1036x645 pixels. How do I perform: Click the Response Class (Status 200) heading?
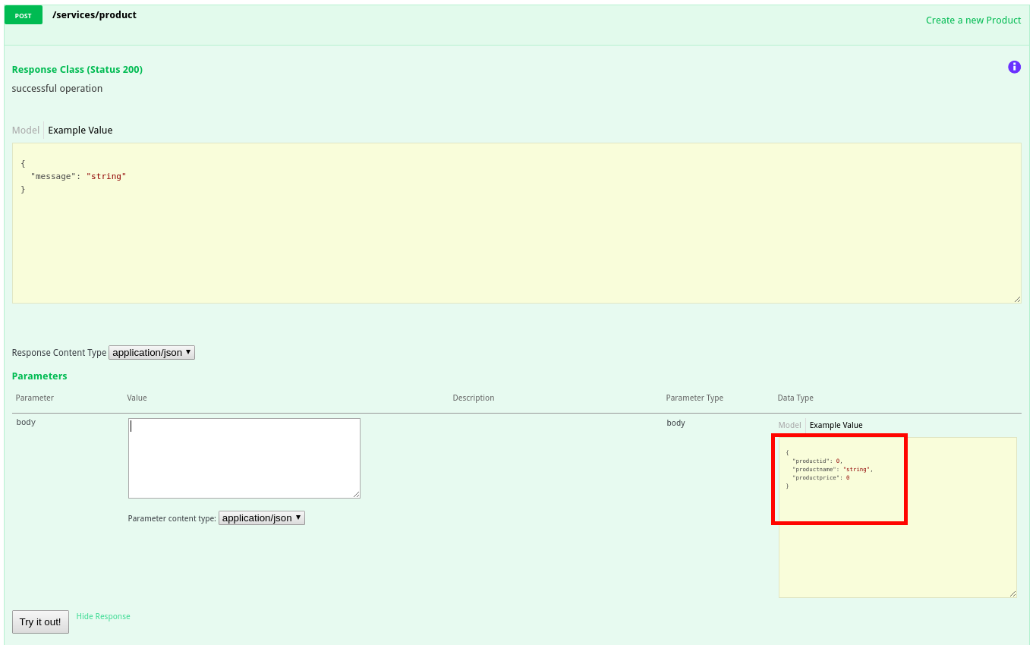77,70
